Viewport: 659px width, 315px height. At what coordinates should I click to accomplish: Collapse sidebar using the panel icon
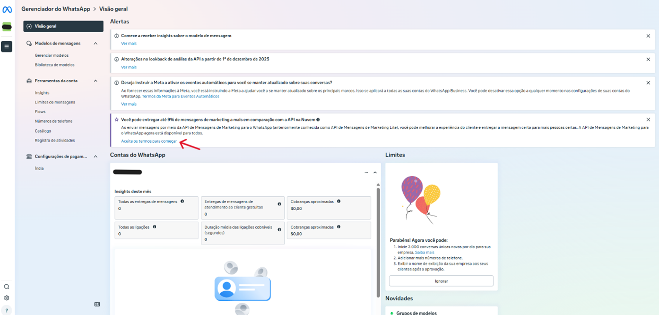tap(97, 304)
